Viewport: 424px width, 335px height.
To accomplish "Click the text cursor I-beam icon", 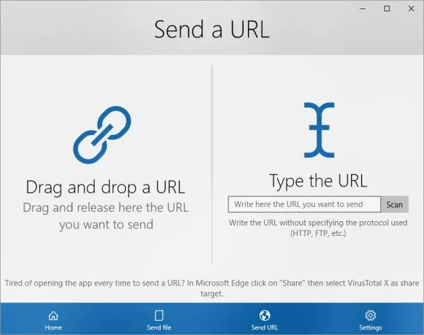I will tap(319, 130).
